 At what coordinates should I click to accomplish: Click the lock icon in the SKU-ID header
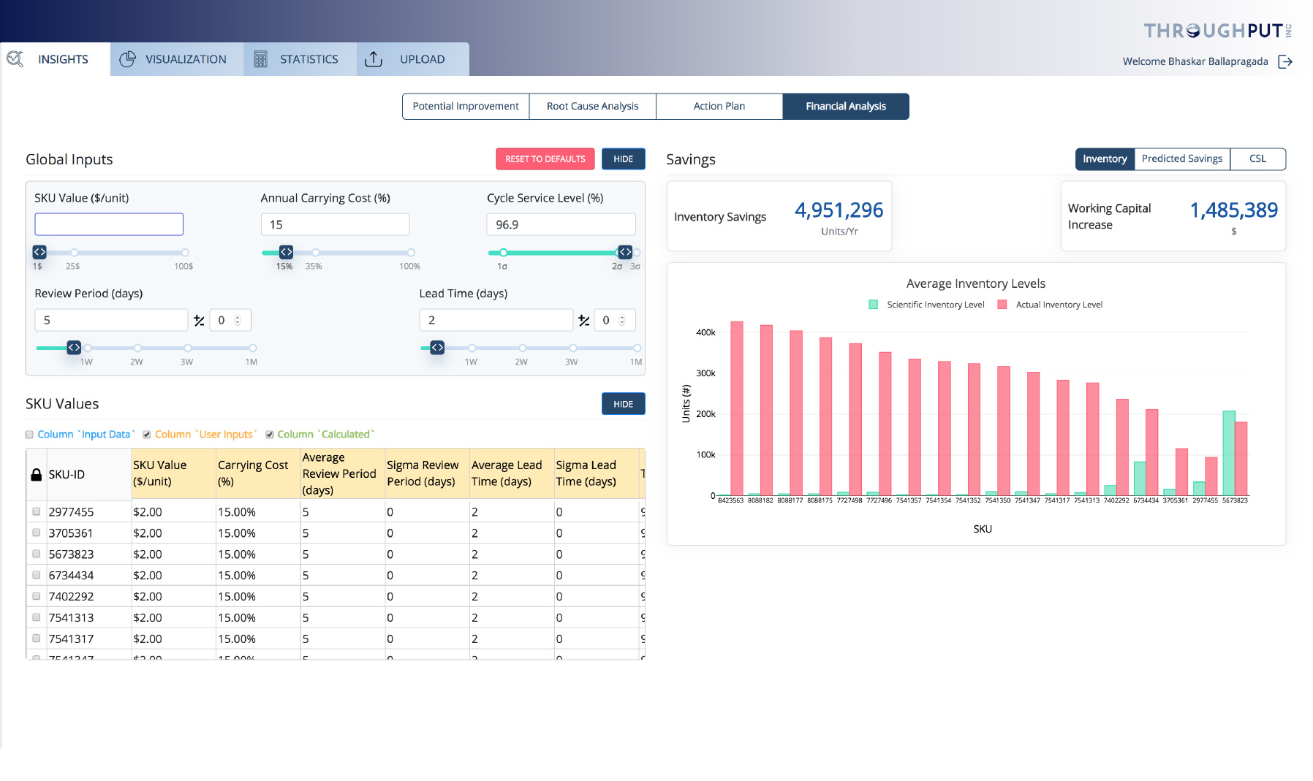click(x=38, y=473)
